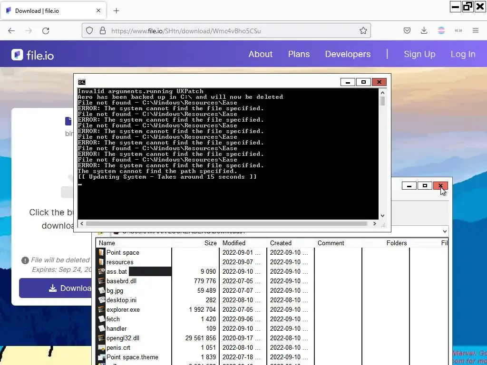Click the 29 561 856 size value
This screenshot has height=365, width=487.
pos(201,338)
